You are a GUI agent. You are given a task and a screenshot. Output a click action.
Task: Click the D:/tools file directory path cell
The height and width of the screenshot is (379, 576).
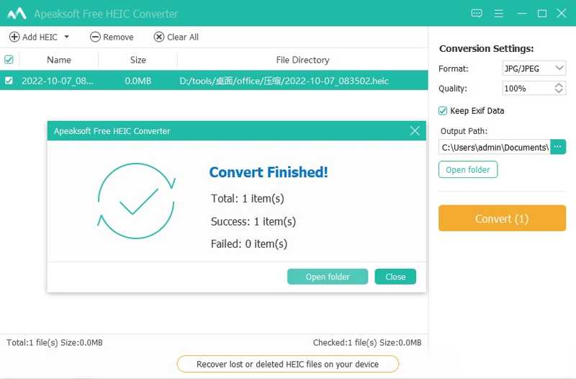pos(284,81)
